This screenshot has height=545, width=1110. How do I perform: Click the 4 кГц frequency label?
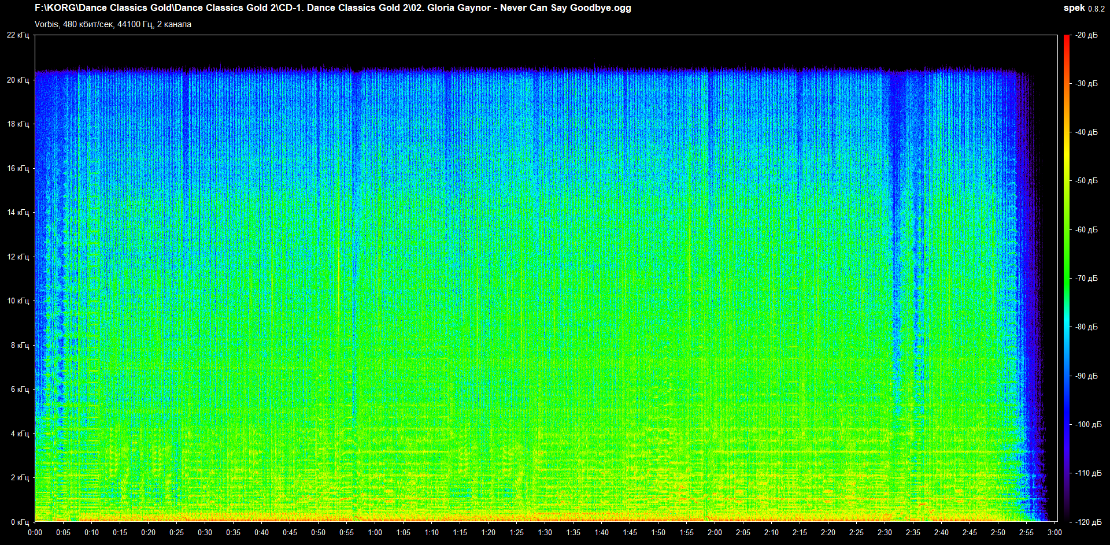click(x=20, y=433)
